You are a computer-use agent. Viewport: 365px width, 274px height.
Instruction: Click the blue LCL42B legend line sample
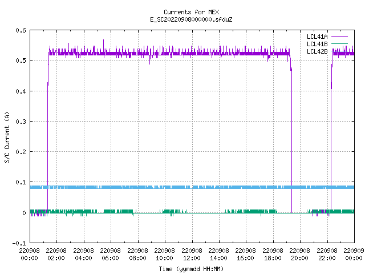tap(339, 51)
